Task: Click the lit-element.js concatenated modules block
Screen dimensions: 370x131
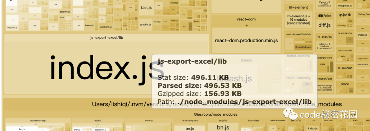Action: point(298,20)
